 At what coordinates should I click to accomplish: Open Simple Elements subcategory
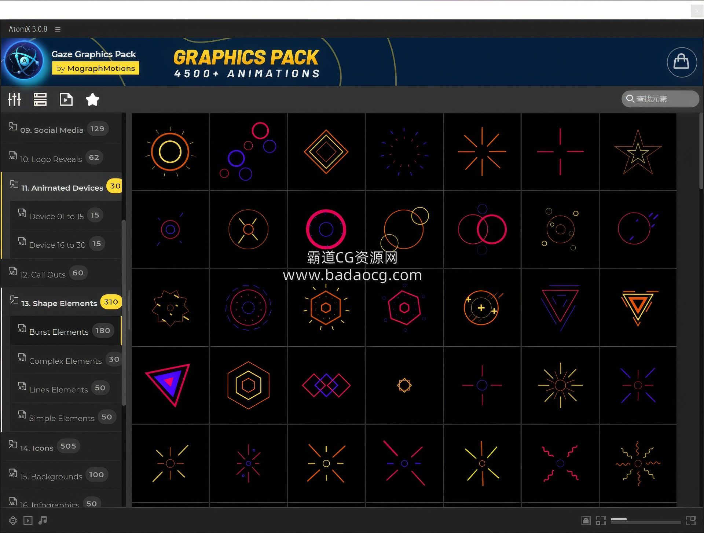point(66,418)
